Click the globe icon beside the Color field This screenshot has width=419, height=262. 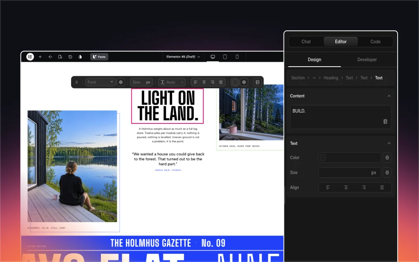point(387,158)
